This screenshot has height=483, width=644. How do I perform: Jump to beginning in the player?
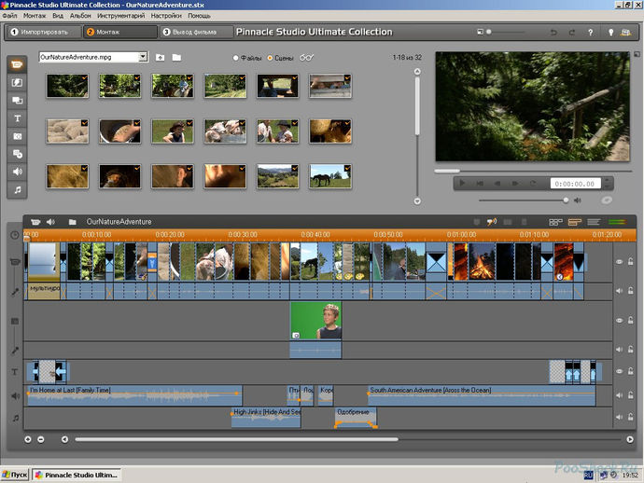(480, 183)
